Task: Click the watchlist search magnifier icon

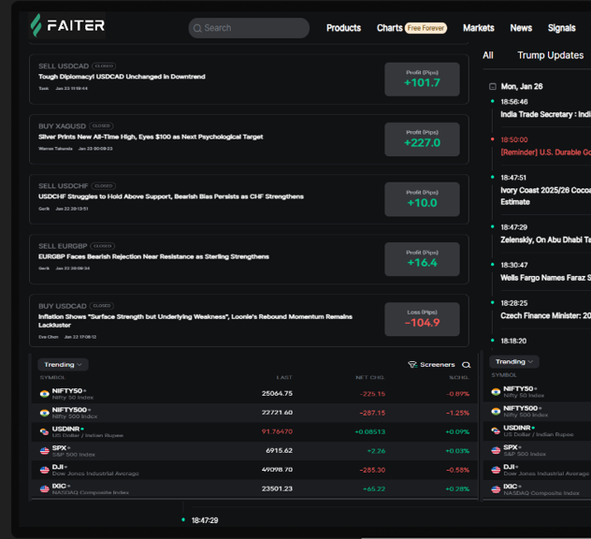Action: [467, 365]
